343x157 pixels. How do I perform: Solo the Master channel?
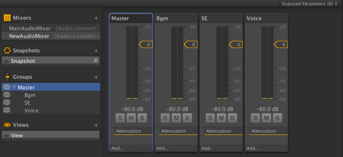point(120,118)
